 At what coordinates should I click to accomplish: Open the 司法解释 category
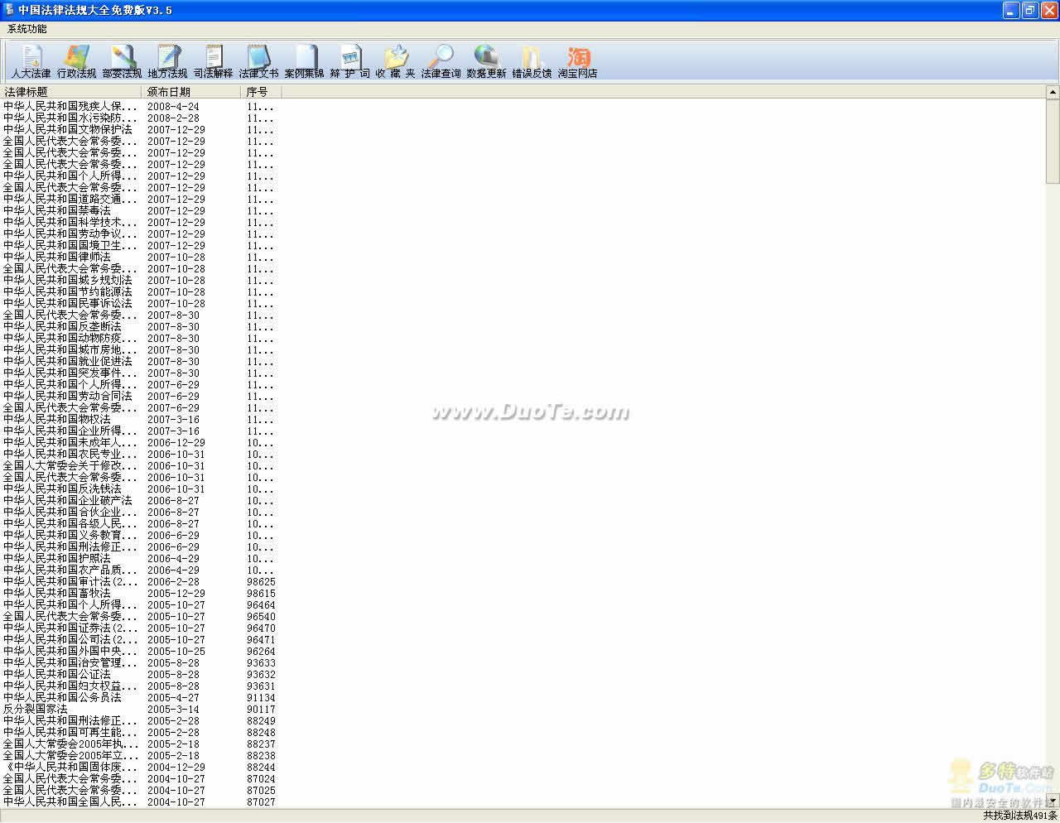(213, 62)
